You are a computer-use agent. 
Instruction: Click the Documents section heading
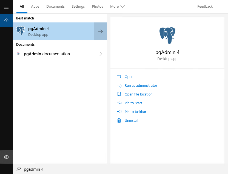pyautogui.click(x=25, y=44)
